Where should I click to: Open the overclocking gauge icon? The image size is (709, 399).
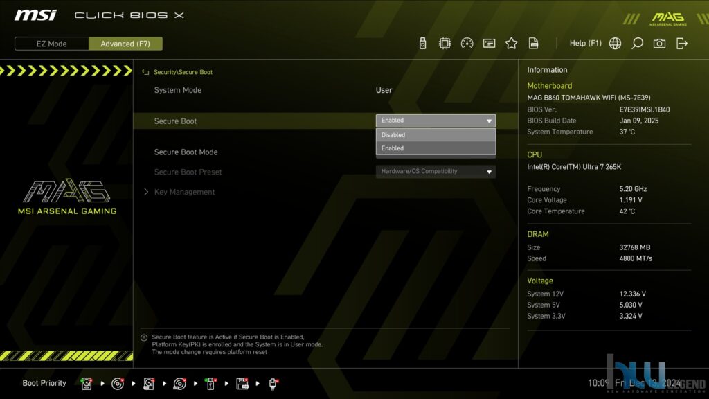(x=467, y=44)
